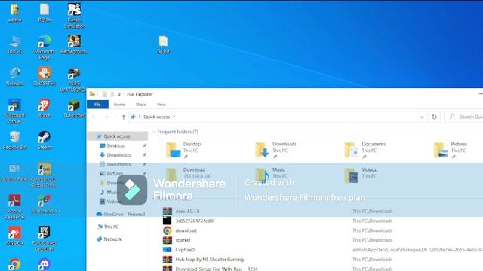Screen dimensions: 483x271
Task: Collapse the Frequent folders group
Action: [x=154, y=132]
